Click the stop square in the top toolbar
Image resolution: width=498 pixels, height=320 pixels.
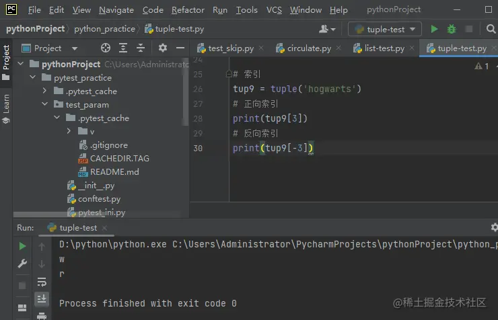[469, 29]
